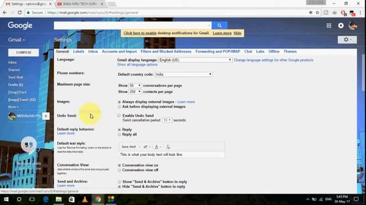
Task: Open Cortana search circle on taskbar
Action: click(19, 199)
